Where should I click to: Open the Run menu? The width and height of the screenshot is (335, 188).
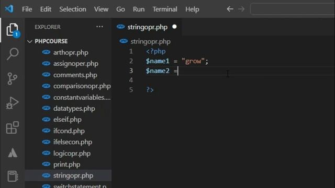(x=139, y=9)
